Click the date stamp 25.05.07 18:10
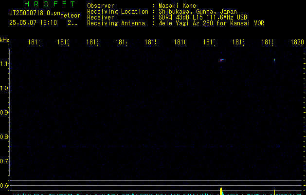Image resolution: width=306 pixels, height=195 pixels. point(33,23)
